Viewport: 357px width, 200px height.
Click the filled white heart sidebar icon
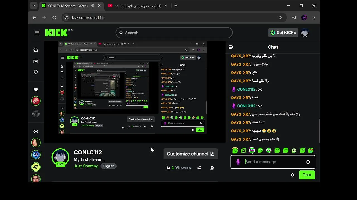36,90
